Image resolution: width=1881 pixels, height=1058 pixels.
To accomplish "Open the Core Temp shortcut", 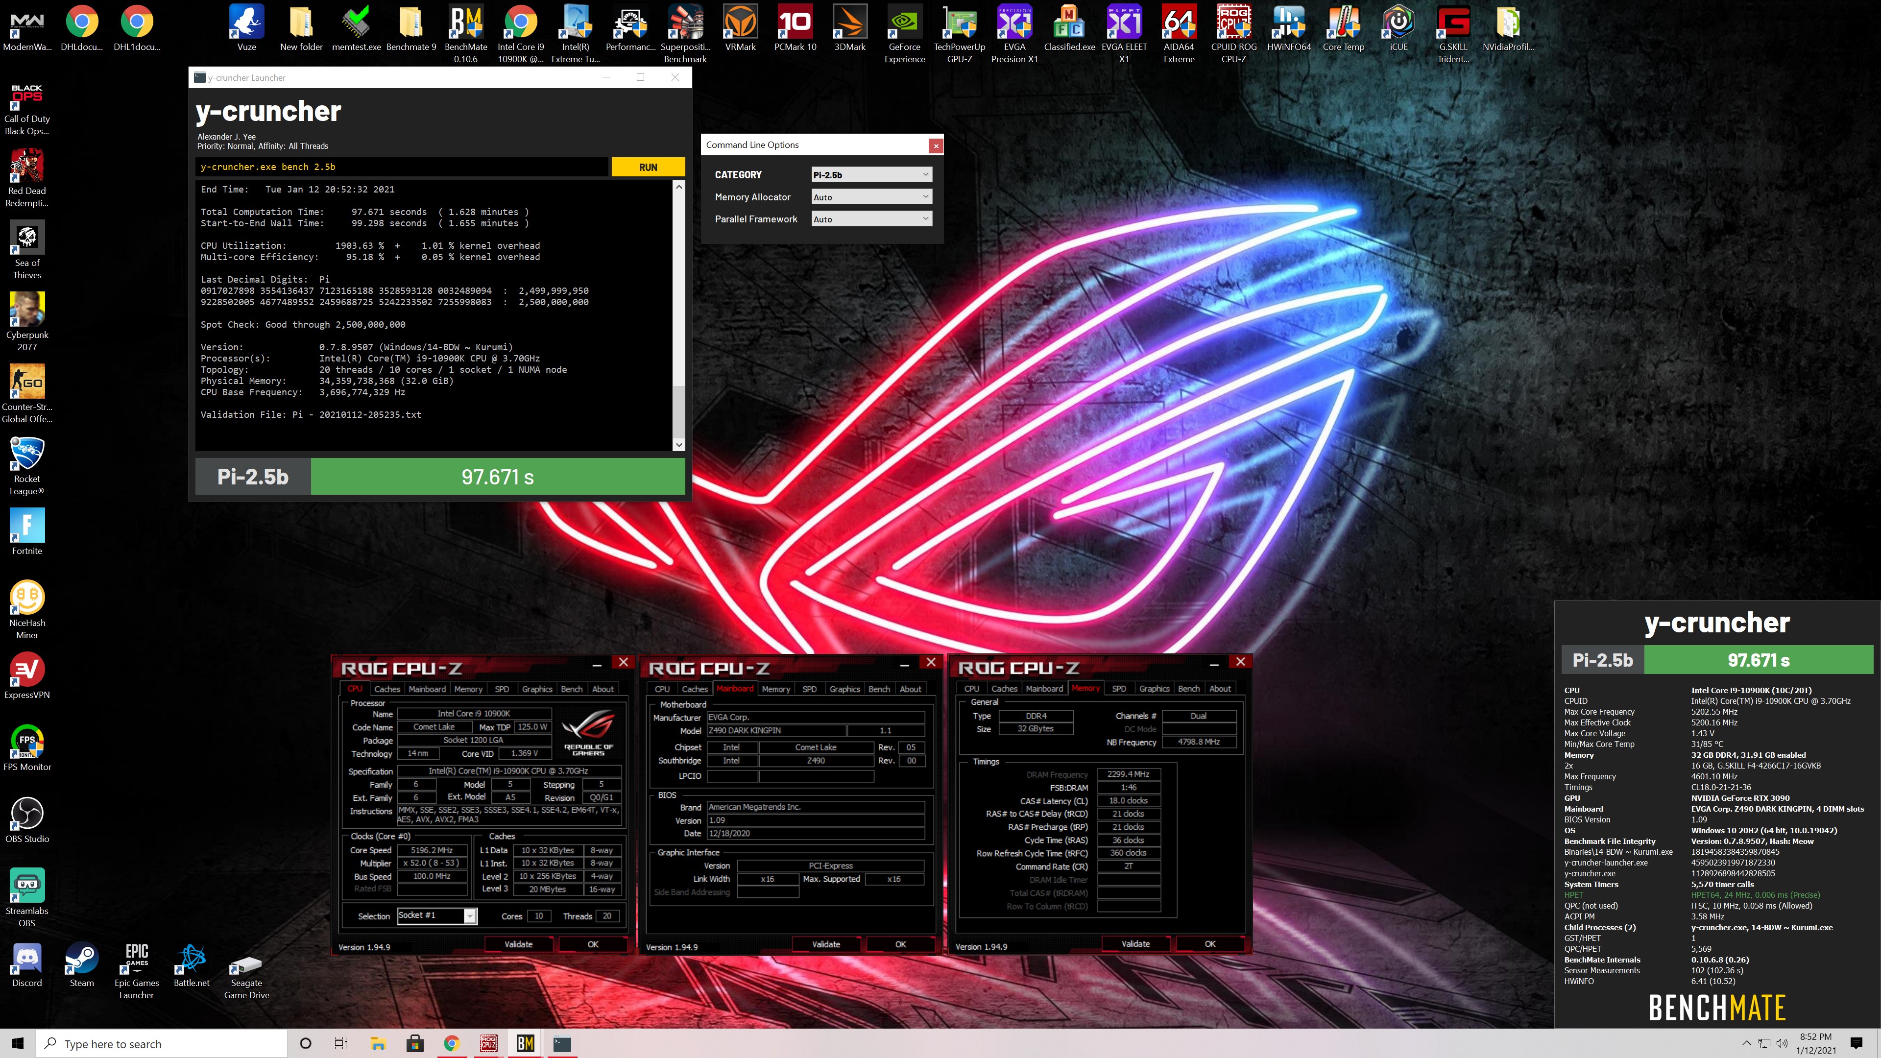I will click(x=1344, y=28).
